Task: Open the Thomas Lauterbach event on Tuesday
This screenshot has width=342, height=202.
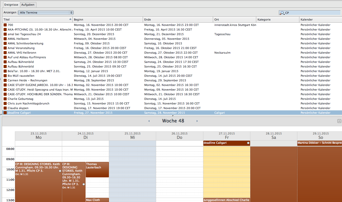Action: click(97, 169)
